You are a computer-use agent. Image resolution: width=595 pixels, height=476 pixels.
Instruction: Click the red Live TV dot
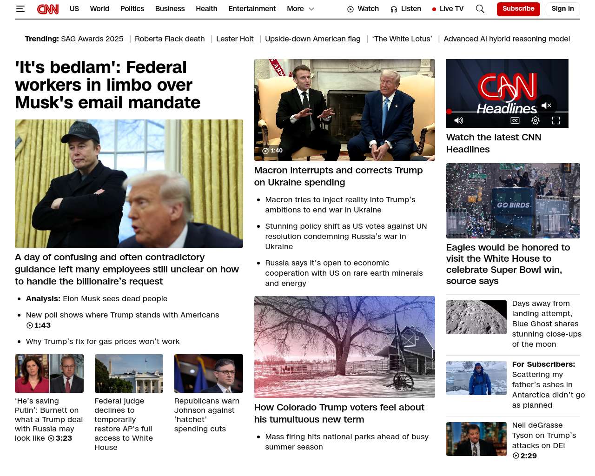tap(434, 9)
